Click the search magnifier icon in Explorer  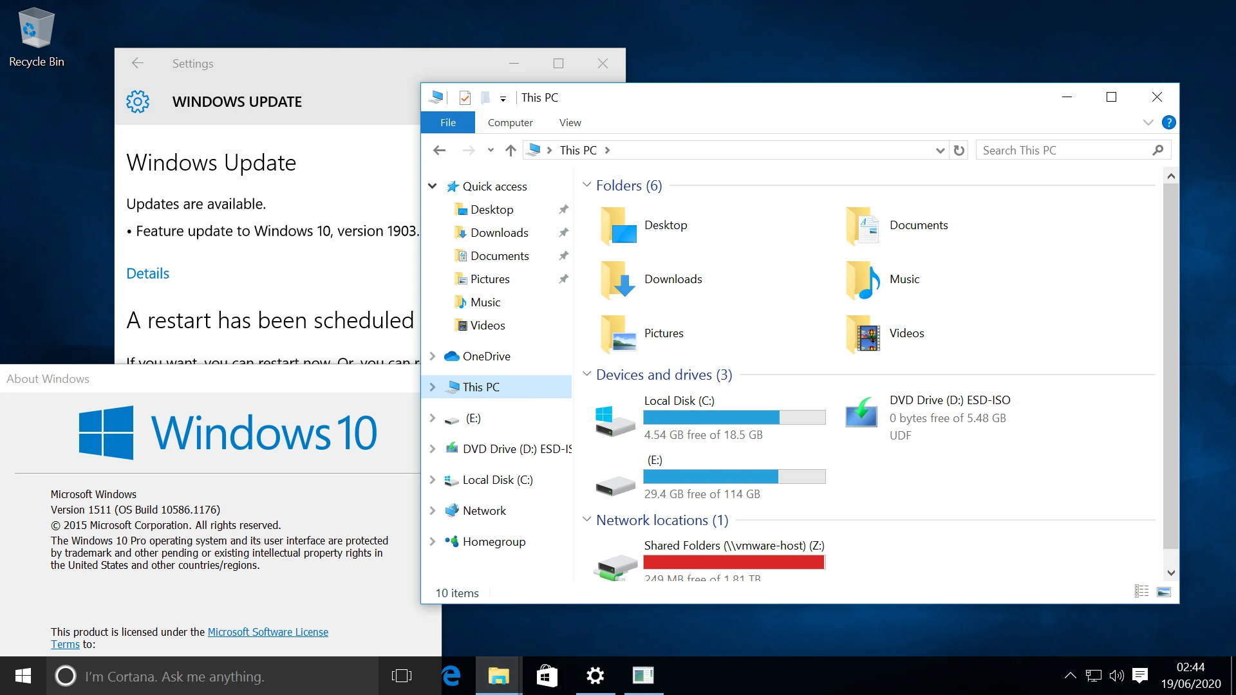coord(1158,150)
